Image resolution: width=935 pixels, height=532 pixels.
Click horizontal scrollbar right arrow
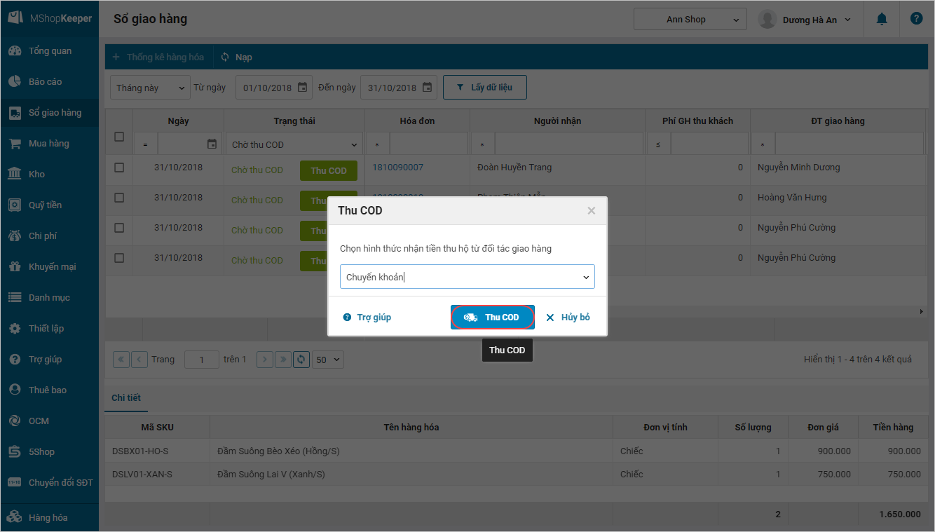click(921, 311)
